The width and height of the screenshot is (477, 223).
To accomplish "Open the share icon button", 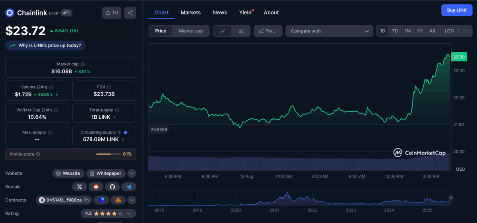I will [130, 13].
